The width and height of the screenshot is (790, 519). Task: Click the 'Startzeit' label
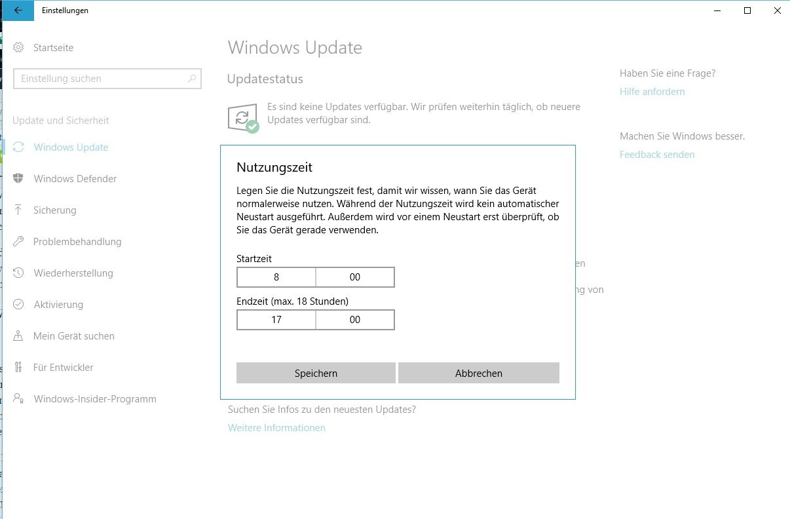coord(254,259)
